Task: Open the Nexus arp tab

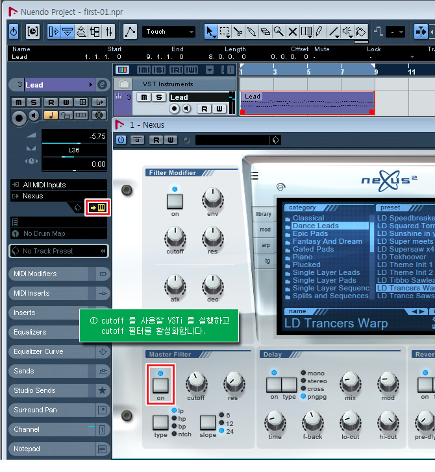Action: (x=266, y=245)
